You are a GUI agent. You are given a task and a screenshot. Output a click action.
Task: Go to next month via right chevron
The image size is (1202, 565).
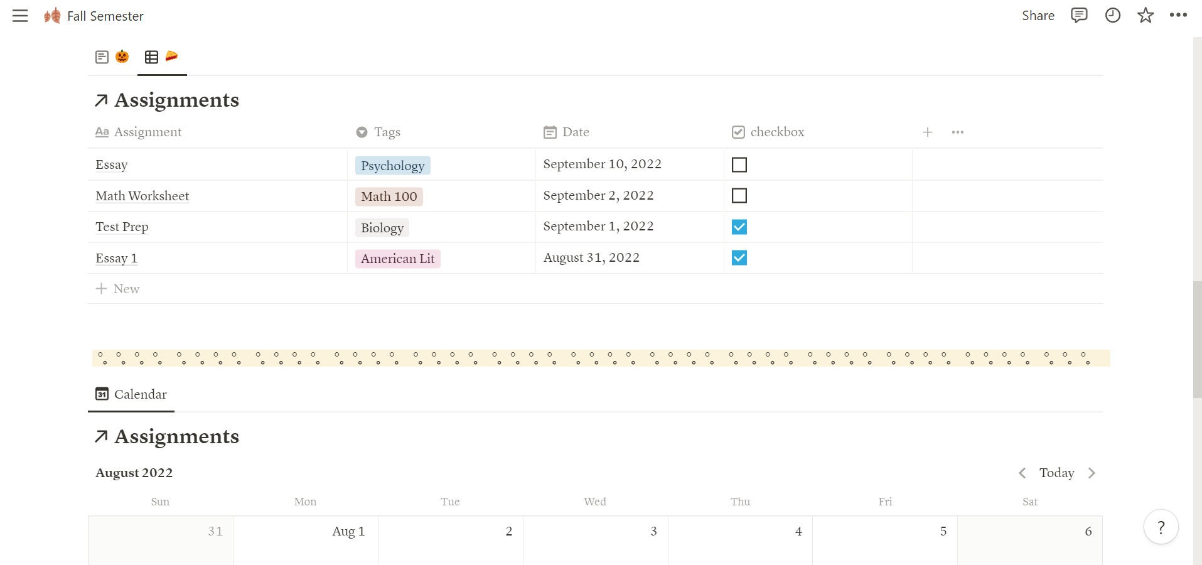pyautogui.click(x=1092, y=473)
